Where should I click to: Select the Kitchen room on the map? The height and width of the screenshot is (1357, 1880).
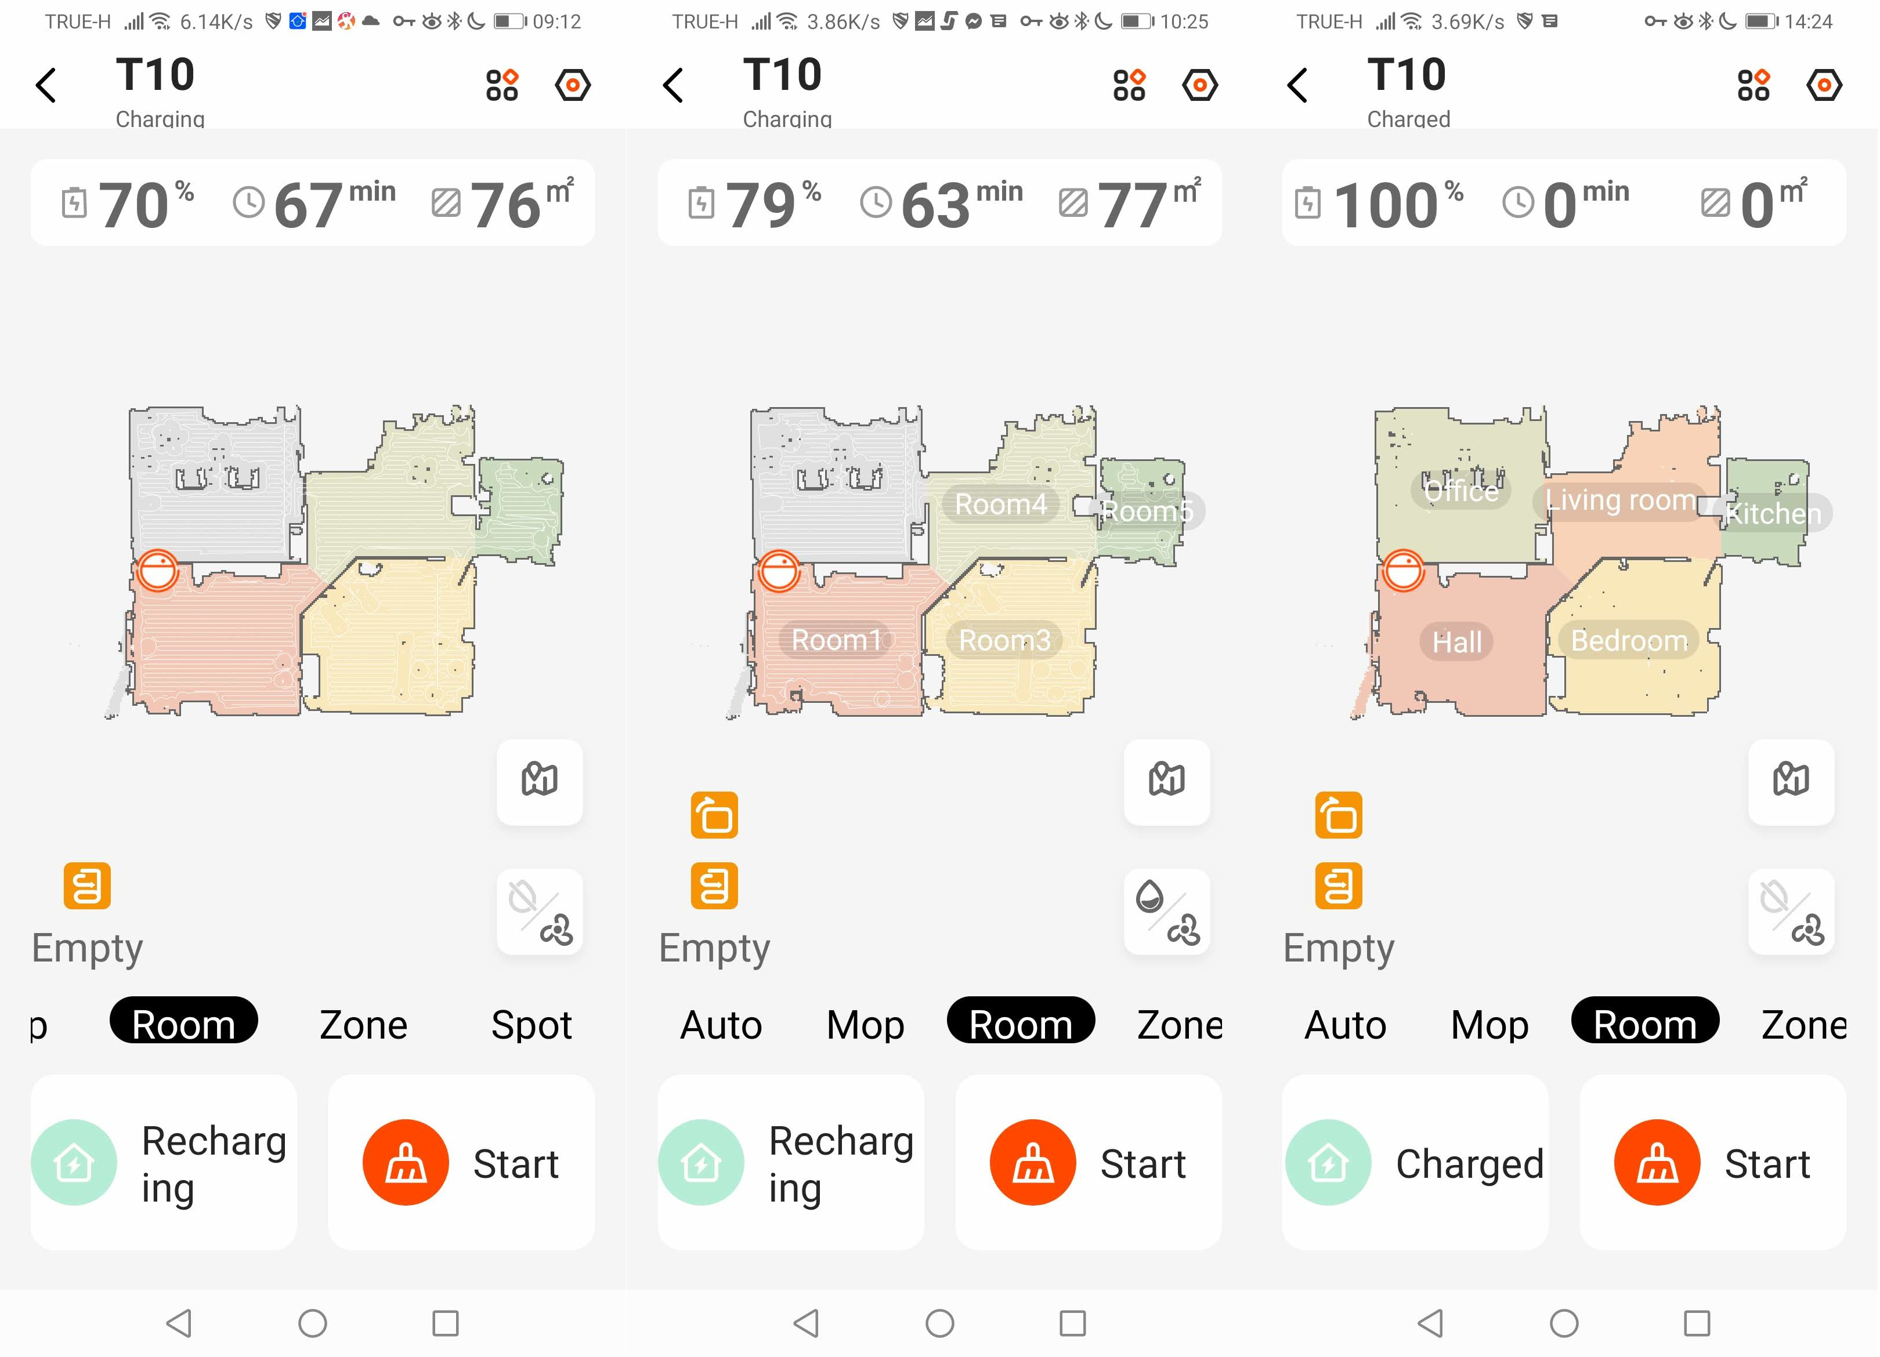click(1772, 514)
